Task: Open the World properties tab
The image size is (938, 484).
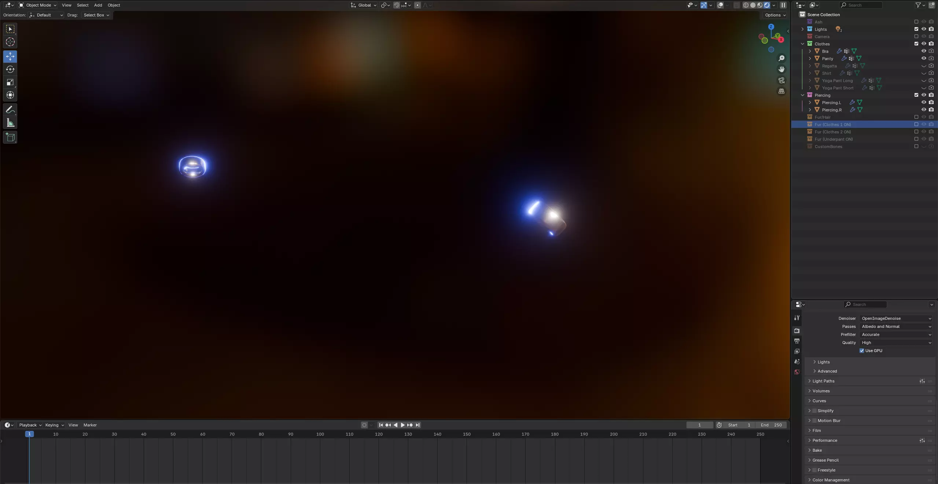Action: click(797, 372)
